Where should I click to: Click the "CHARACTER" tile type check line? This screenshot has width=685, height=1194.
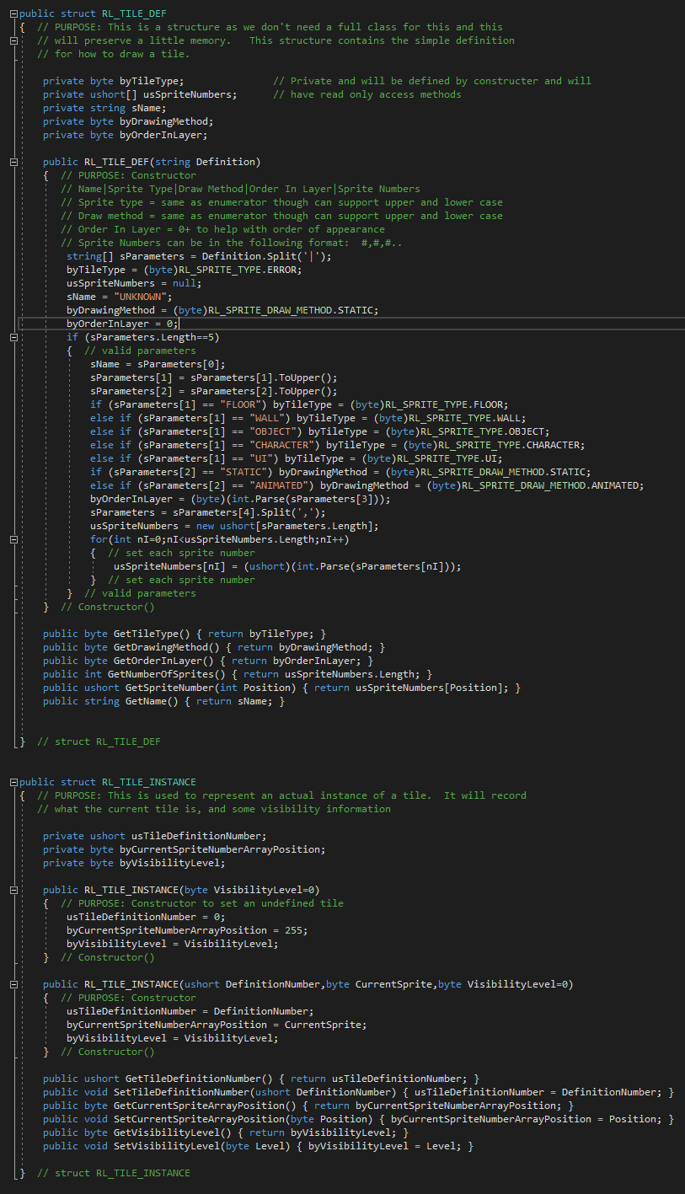coord(337,445)
